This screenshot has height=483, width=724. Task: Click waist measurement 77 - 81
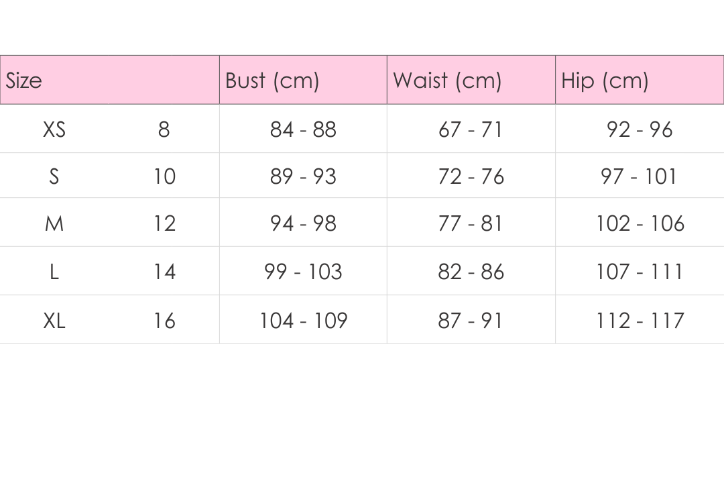tap(471, 223)
